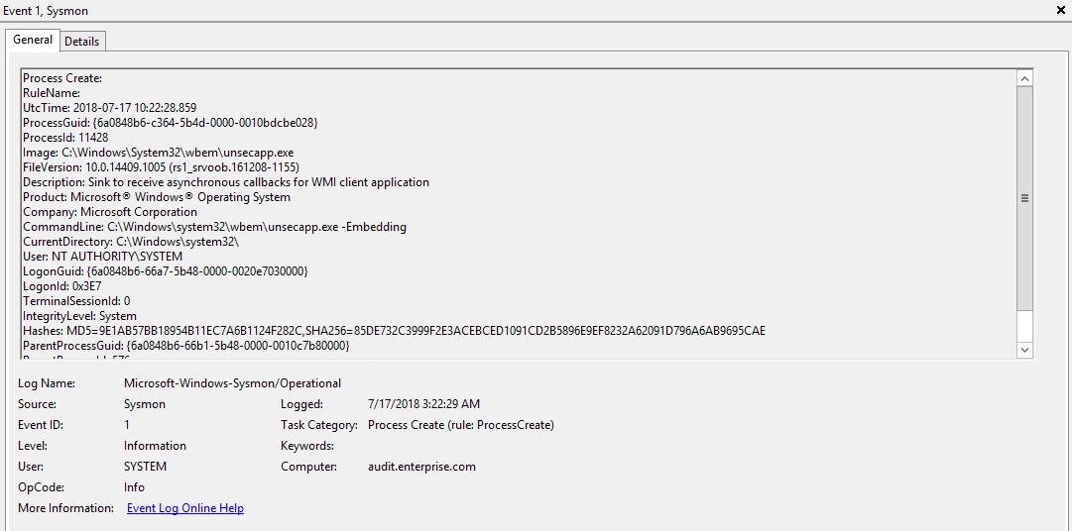Click the ParentProcessGuid line
This screenshot has width=1072, height=531.
186,347
